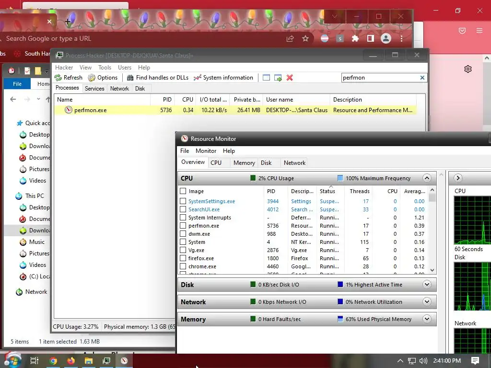The height and width of the screenshot is (368, 491).
Task: Check the Image select-all checkbox
Action: tap(183, 191)
